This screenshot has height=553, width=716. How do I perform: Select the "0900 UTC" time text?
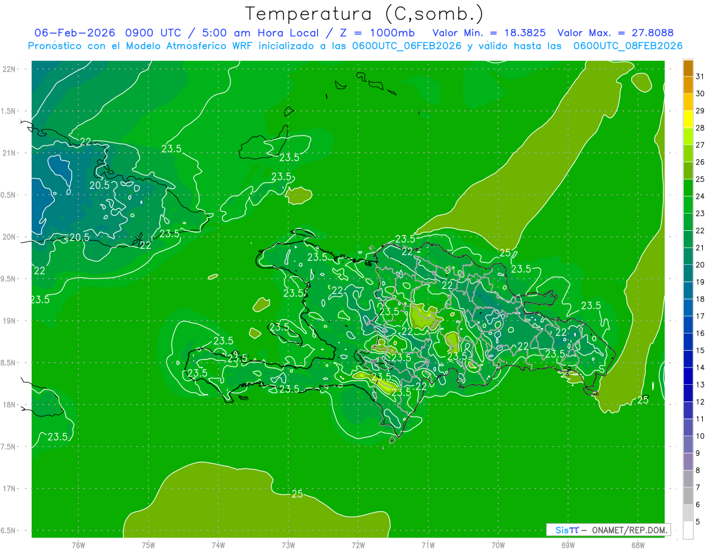coord(154,32)
